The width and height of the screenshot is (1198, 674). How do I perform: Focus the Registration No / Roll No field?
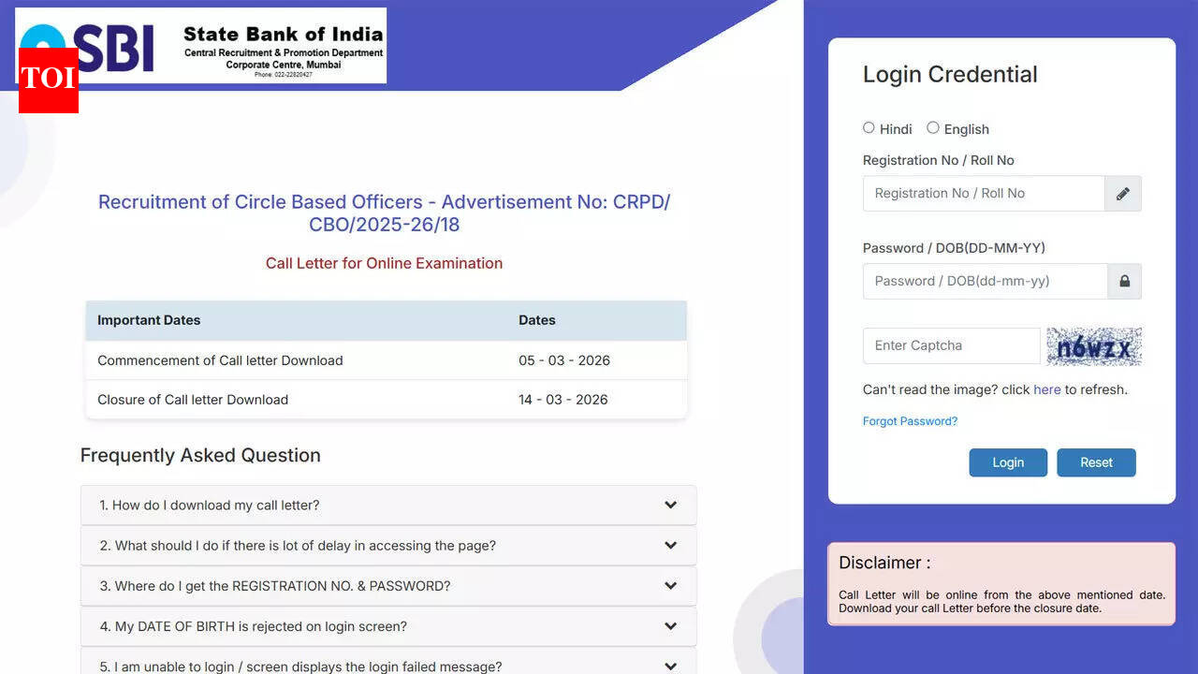(x=983, y=194)
